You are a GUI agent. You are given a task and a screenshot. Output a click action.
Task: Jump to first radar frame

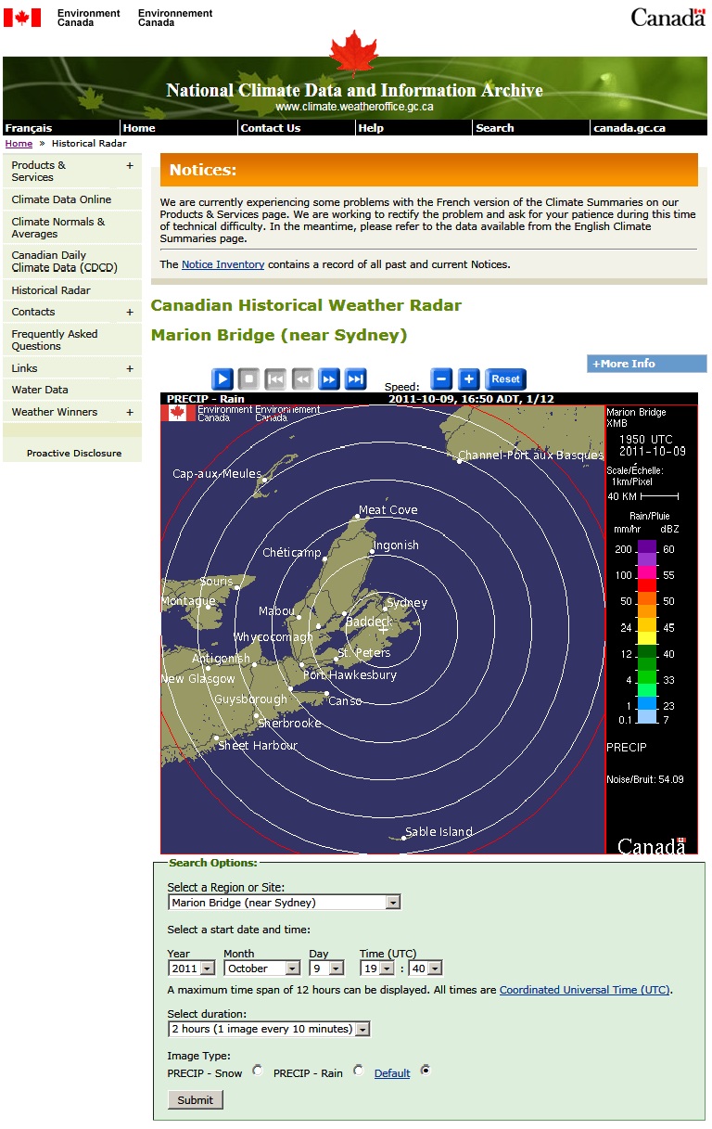[275, 378]
